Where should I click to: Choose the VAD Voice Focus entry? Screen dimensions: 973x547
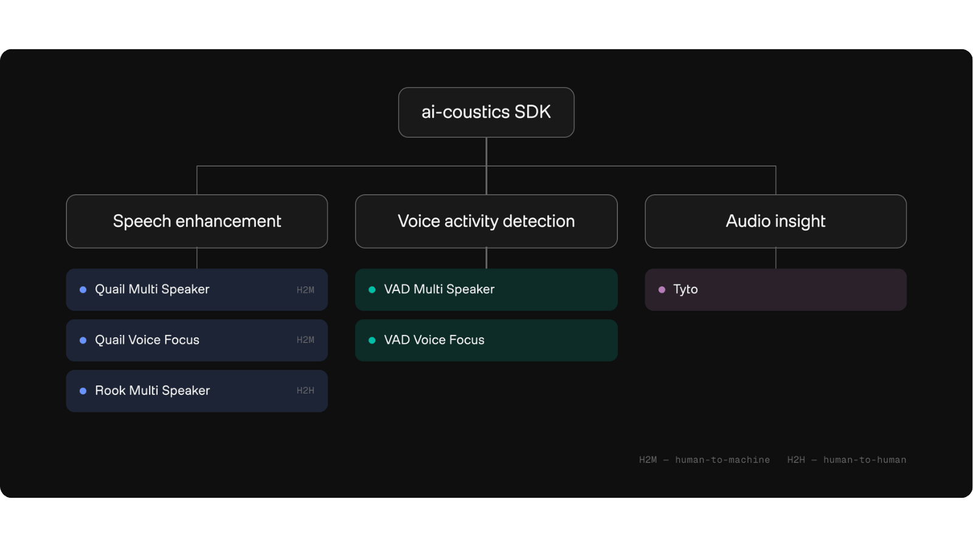point(486,340)
